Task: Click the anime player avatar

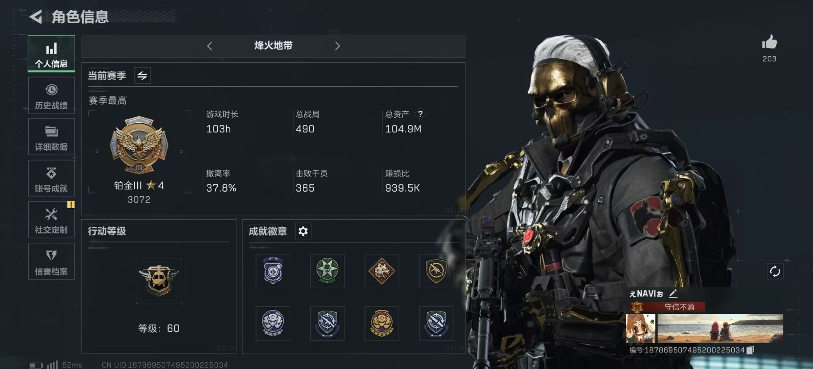Action: tap(641, 328)
